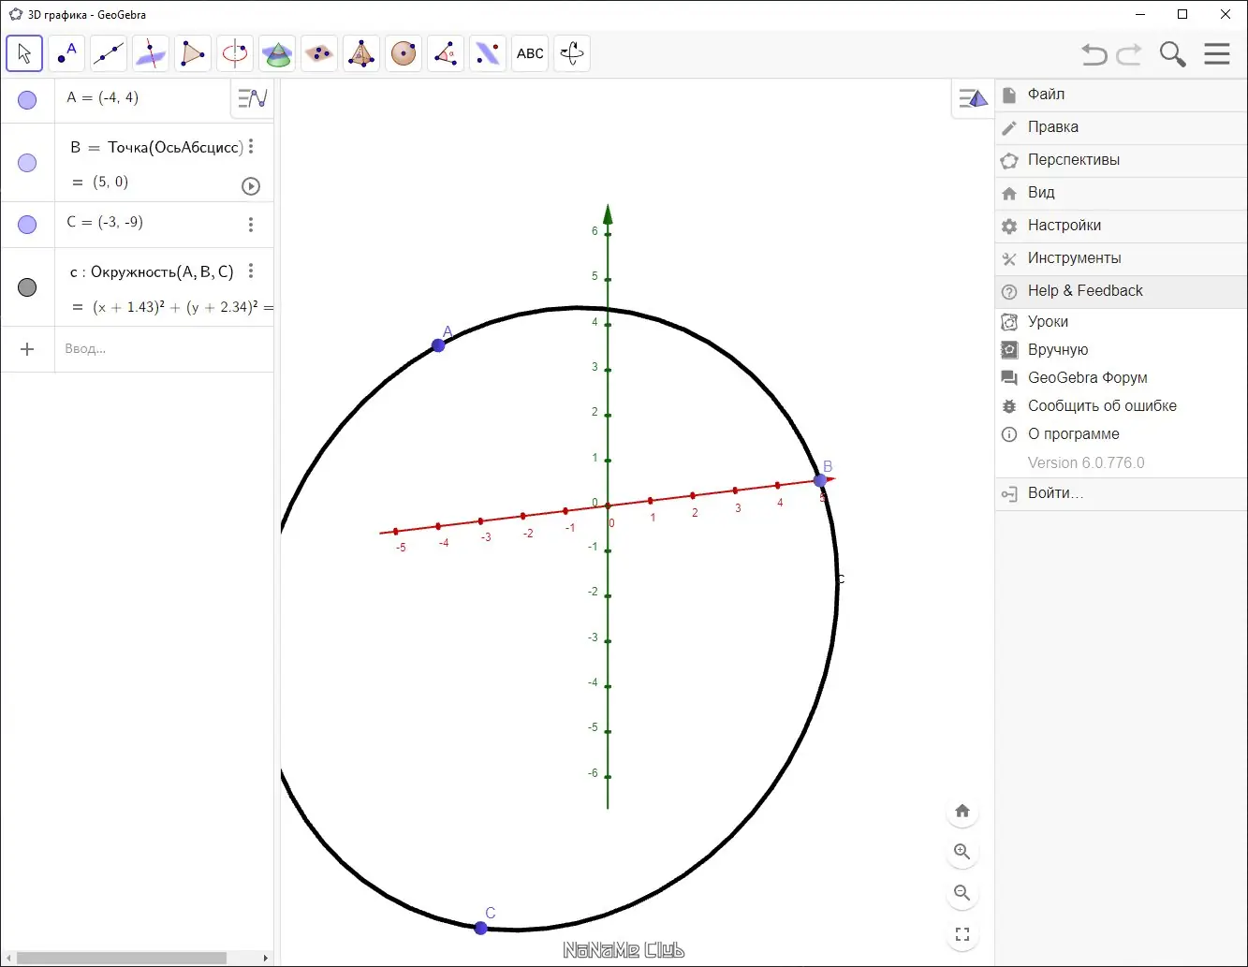Toggle the algebra view style bar
The height and width of the screenshot is (967, 1248).
[252, 98]
